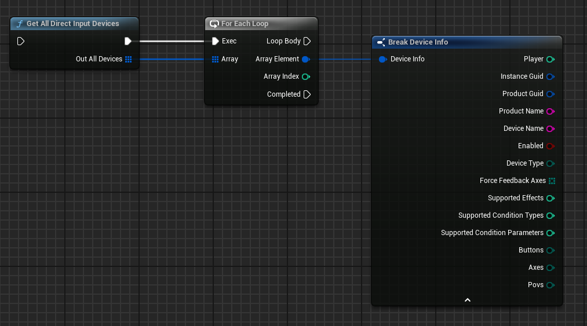Click the Supported Effects output pin
This screenshot has height=326, width=587.
point(550,198)
